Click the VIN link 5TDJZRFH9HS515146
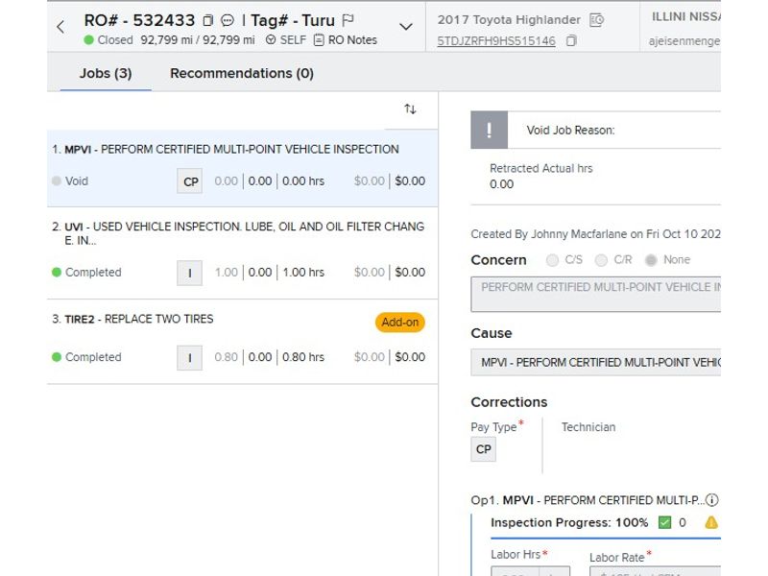This screenshot has width=768, height=576. click(x=496, y=41)
